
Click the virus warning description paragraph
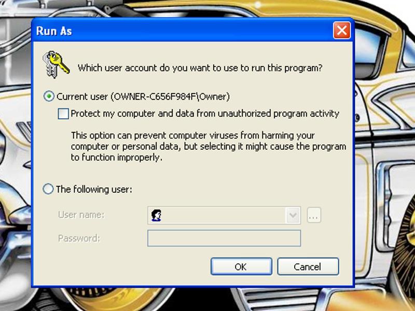209,146
